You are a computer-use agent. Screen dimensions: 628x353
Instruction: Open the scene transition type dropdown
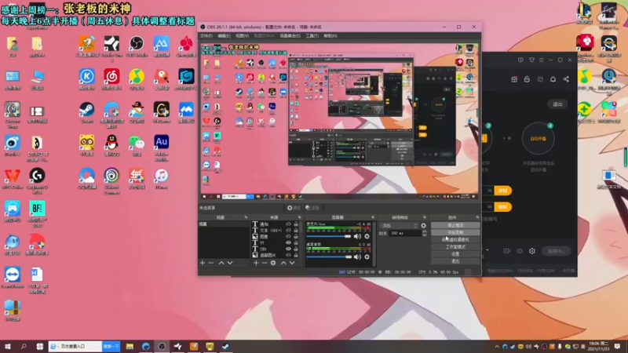coord(399,226)
